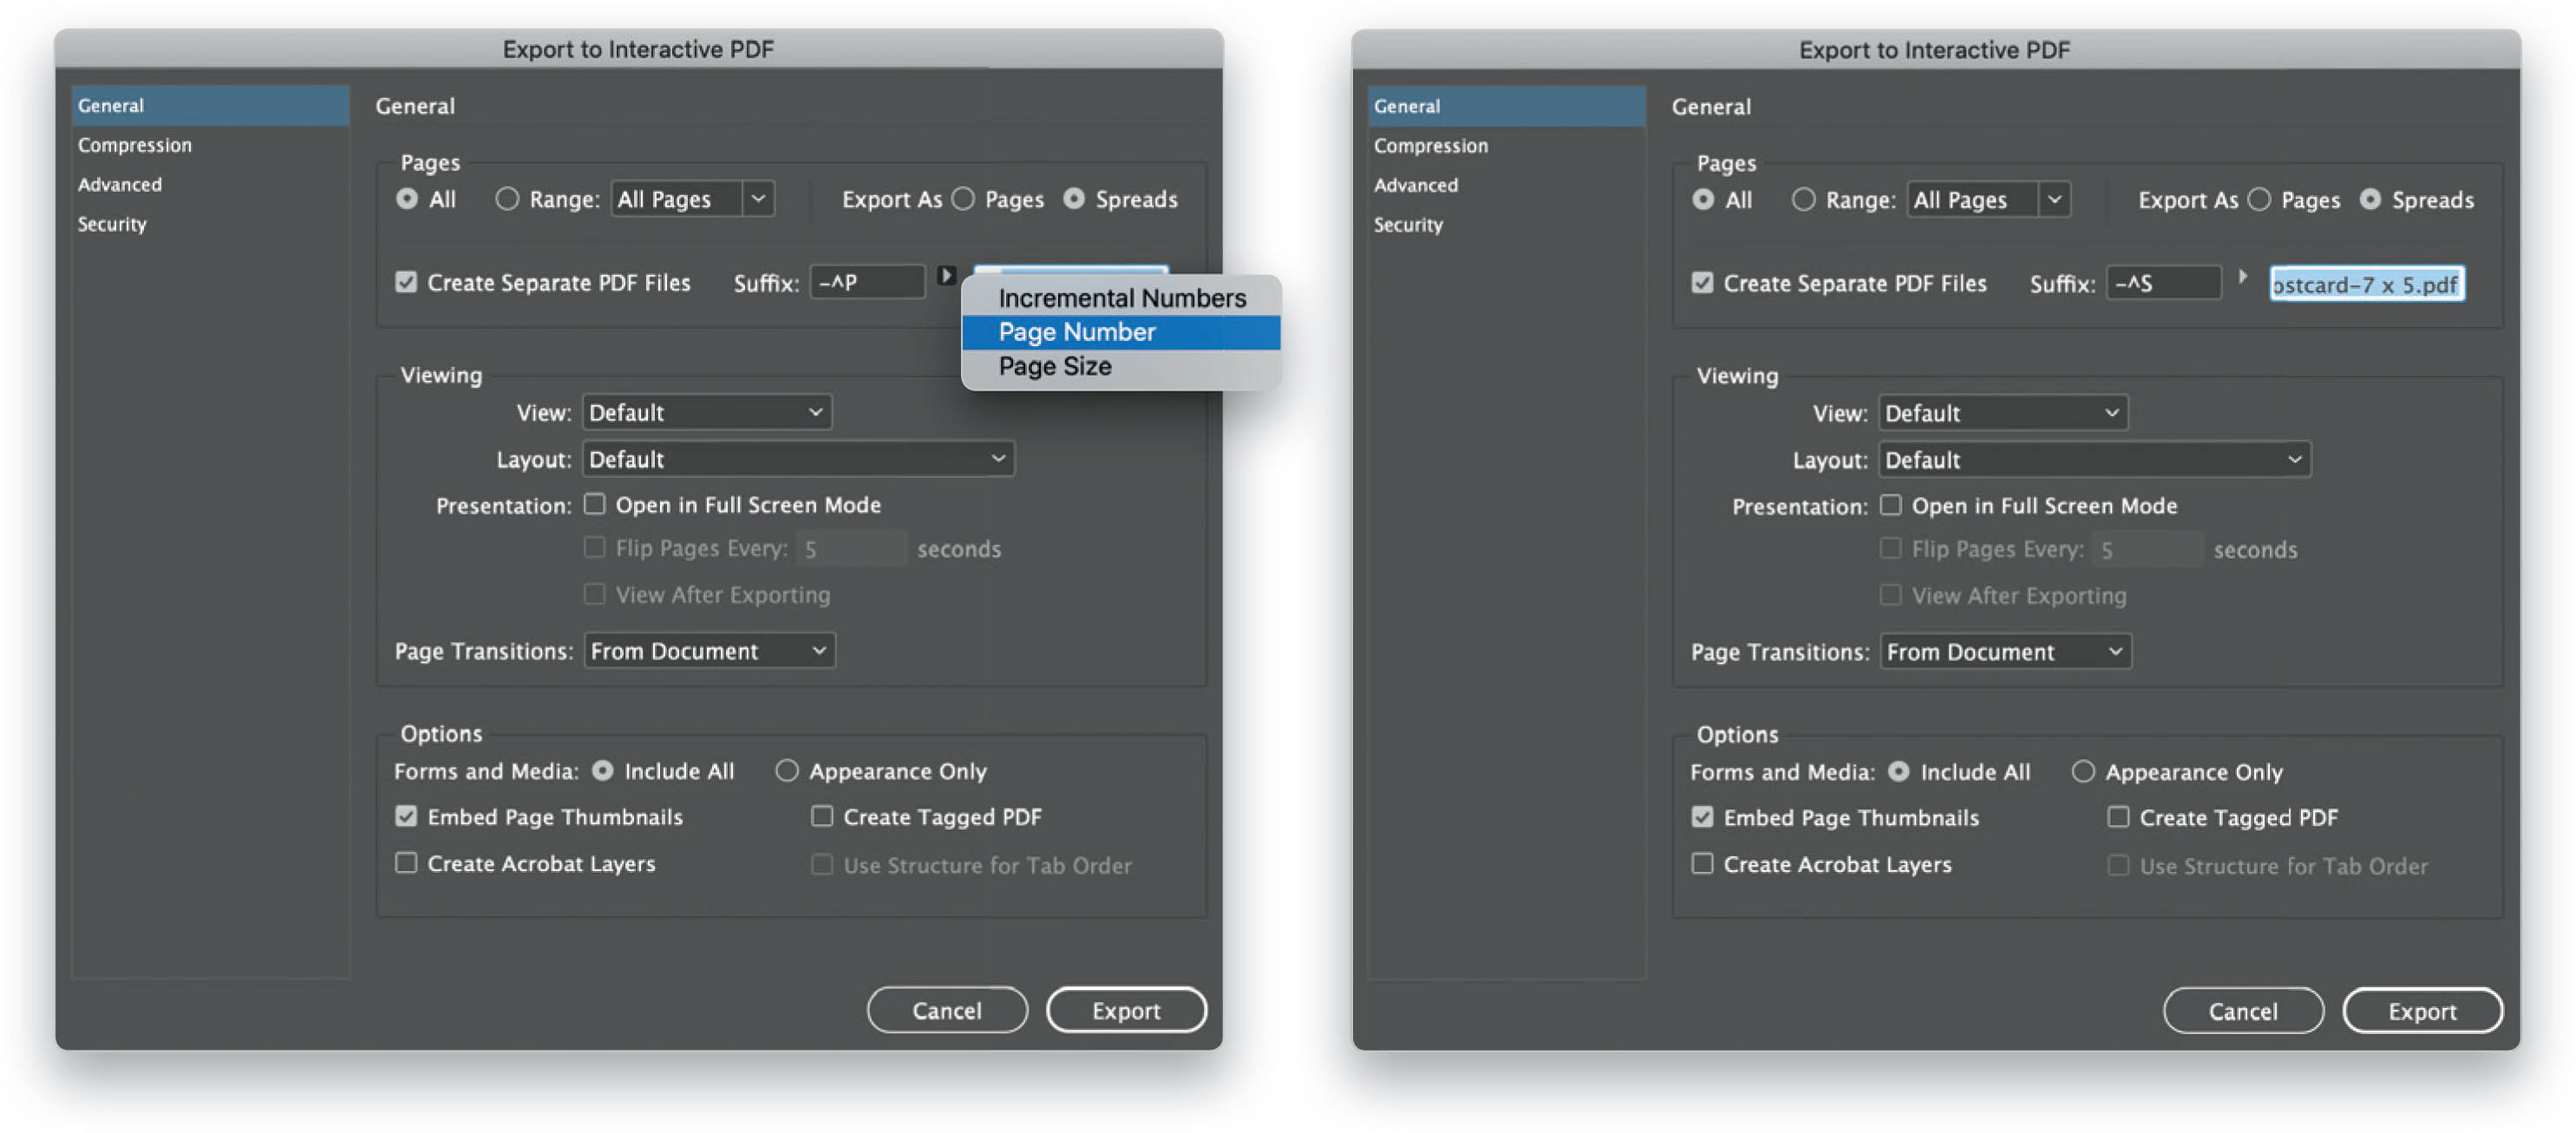Select Range radio in left dialog
Viewport: 2576px width, 1133px height.
[508, 199]
